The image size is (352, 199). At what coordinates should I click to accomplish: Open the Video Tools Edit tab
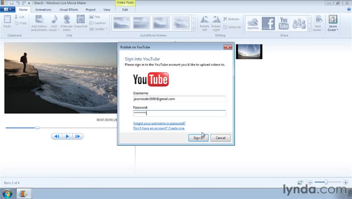click(125, 10)
